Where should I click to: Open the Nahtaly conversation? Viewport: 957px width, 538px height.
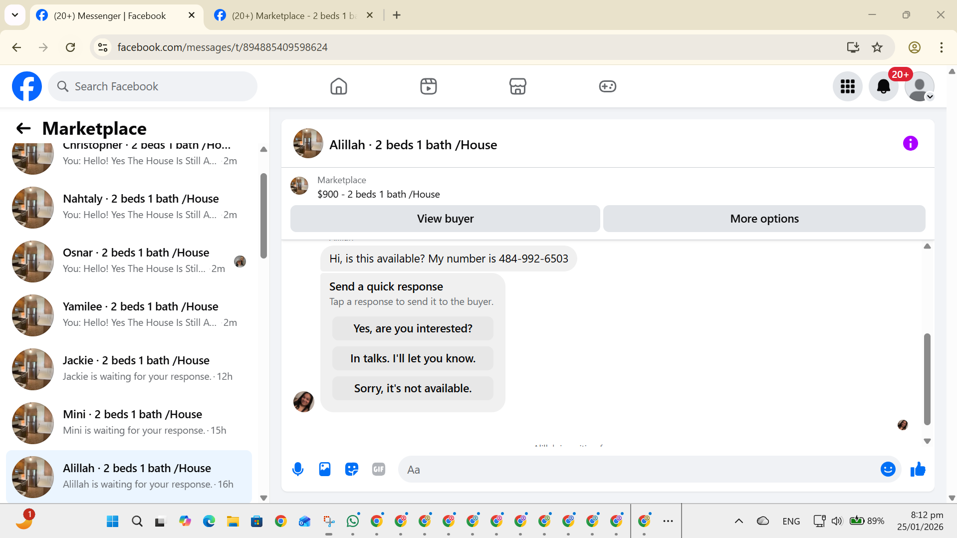(129, 207)
